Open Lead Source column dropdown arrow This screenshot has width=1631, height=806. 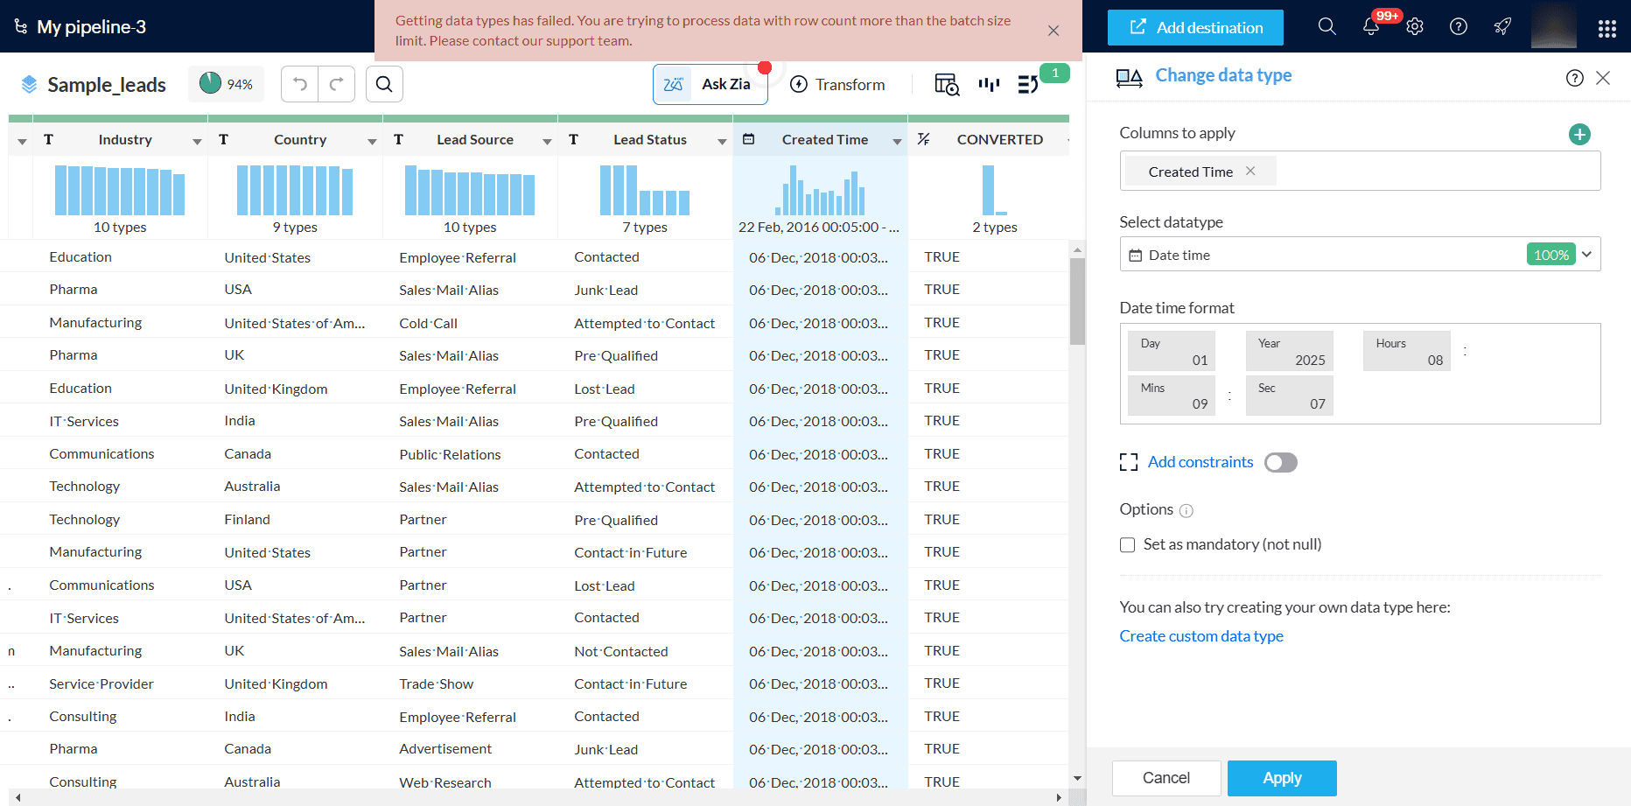(x=547, y=141)
